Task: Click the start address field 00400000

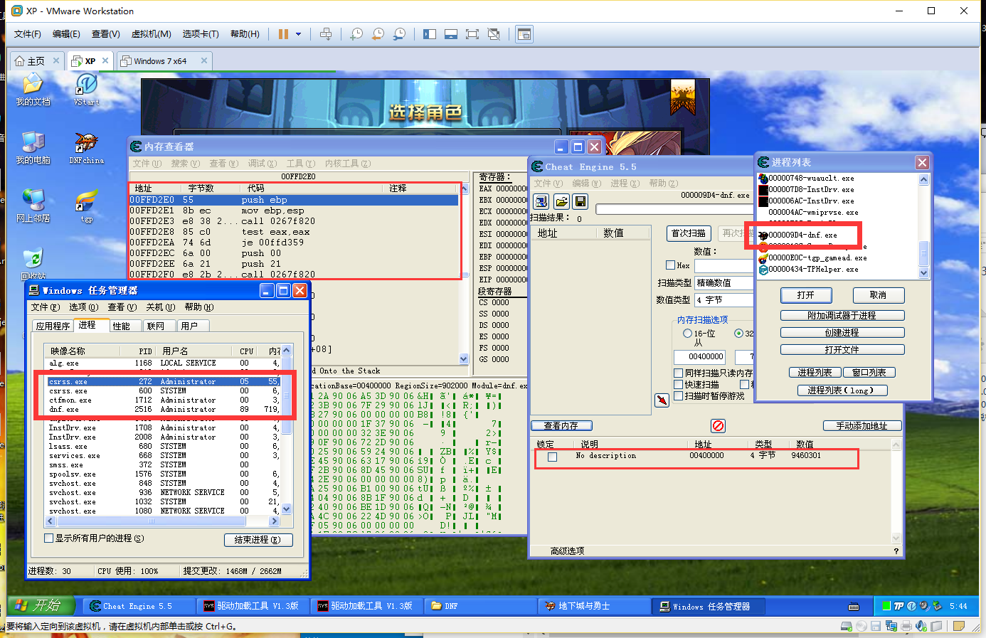Action: pyautogui.click(x=699, y=356)
